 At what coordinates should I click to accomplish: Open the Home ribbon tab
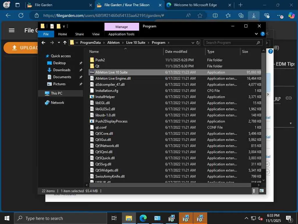[x=63, y=34]
